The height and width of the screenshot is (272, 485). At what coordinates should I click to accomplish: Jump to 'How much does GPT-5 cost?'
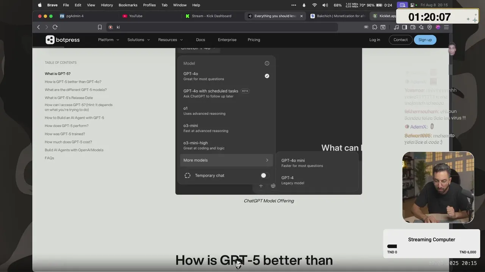click(68, 142)
